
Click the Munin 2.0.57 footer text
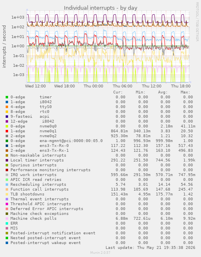pyautogui.click(x=100, y=253)
